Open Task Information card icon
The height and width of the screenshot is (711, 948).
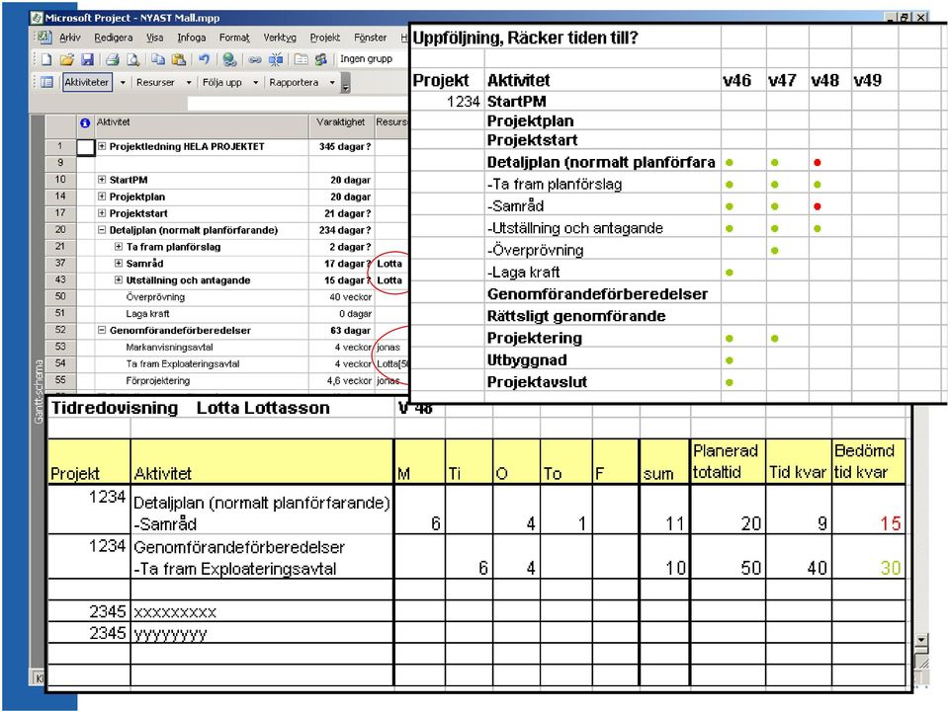click(x=302, y=59)
